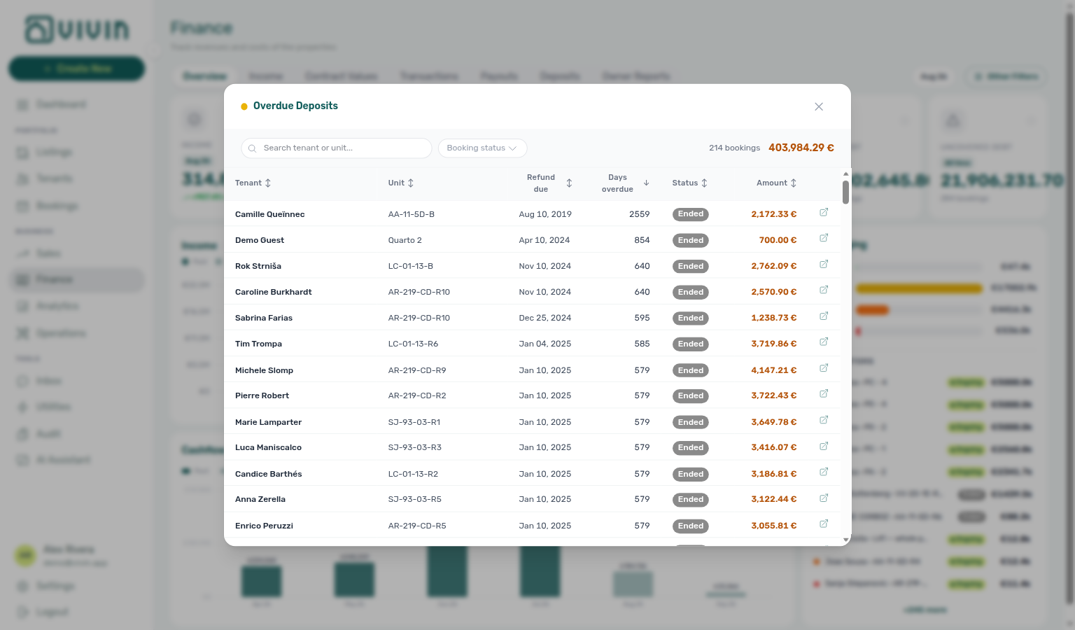Select tenant Anna Zerella
1075x630 pixels.
260,499
